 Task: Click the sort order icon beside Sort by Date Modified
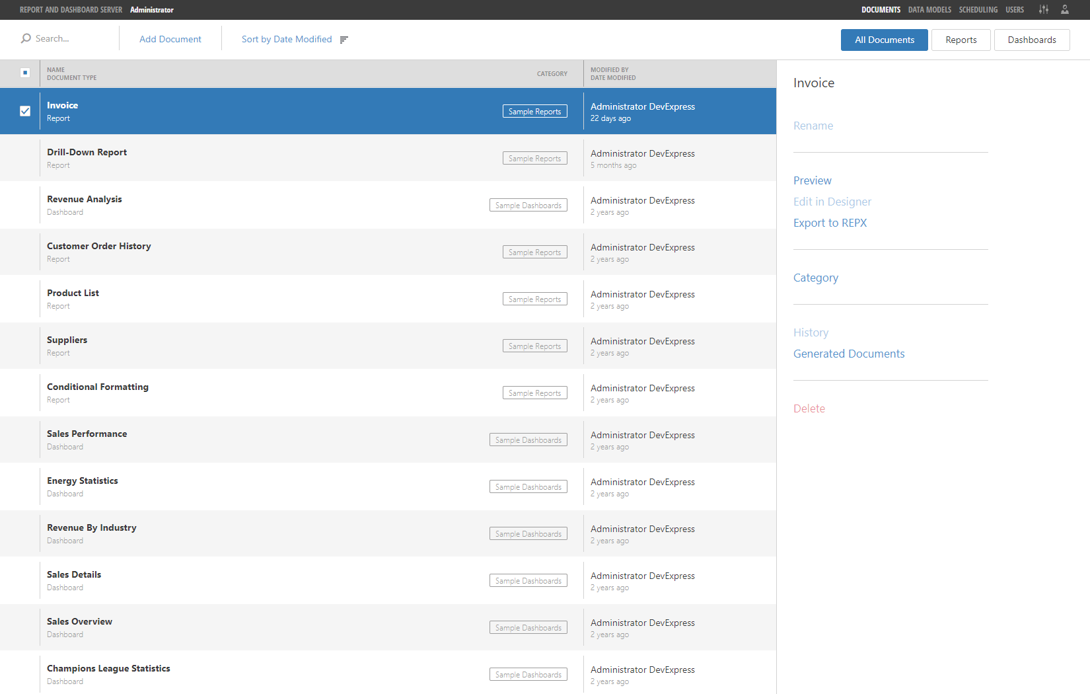pyautogui.click(x=344, y=40)
